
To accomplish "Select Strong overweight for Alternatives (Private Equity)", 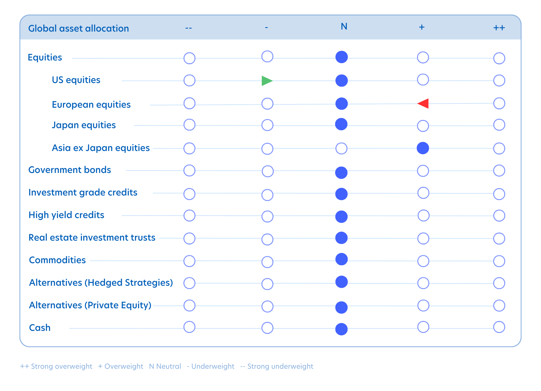I will pyautogui.click(x=499, y=306).
